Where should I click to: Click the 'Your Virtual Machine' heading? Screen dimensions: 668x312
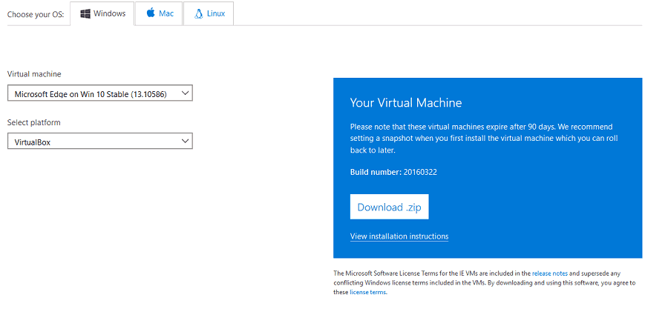[x=406, y=102]
